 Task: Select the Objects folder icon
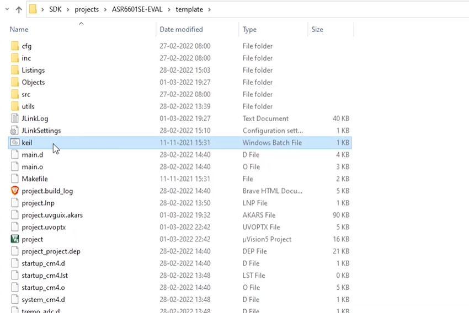click(x=15, y=82)
